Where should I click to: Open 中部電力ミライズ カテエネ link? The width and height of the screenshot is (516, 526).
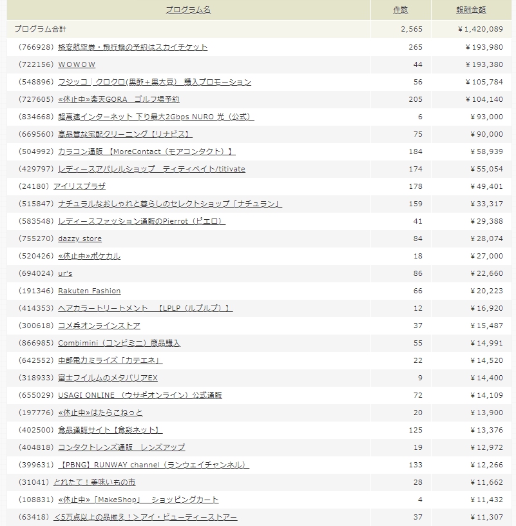(110, 361)
